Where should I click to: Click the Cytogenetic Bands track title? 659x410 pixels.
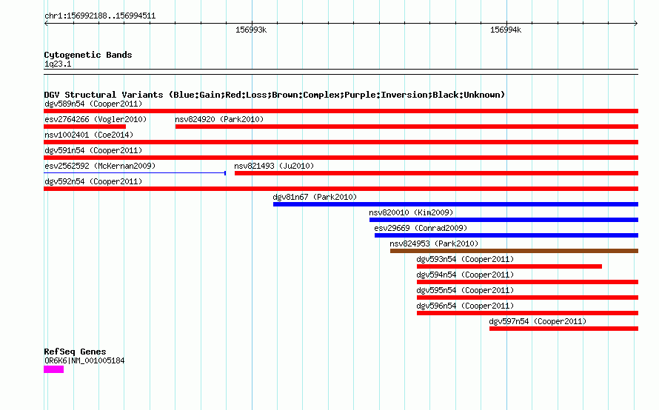point(88,55)
